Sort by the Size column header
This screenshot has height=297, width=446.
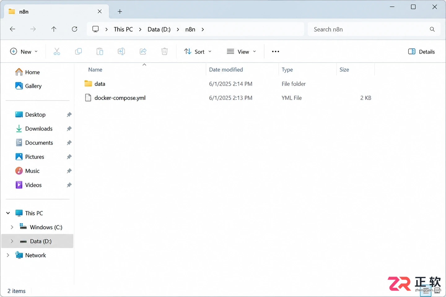[344, 70]
